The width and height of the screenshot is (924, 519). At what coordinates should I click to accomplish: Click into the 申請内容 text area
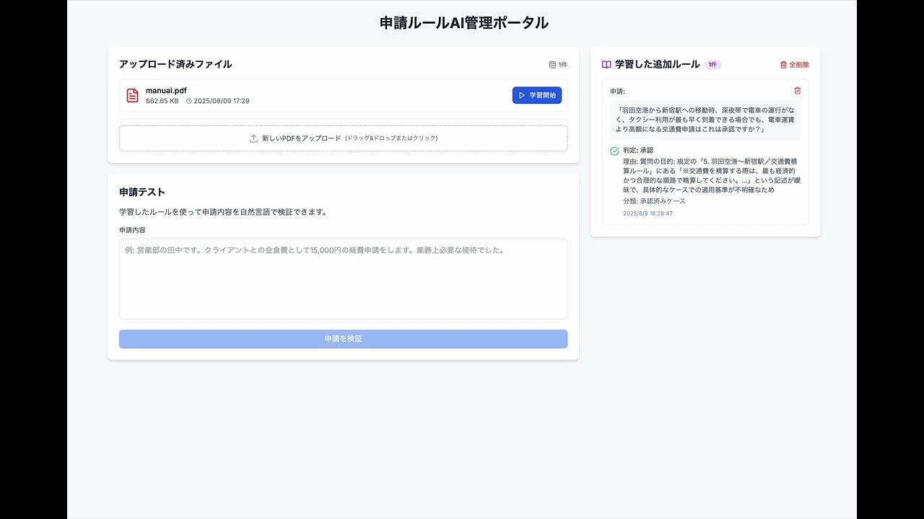coord(344,279)
